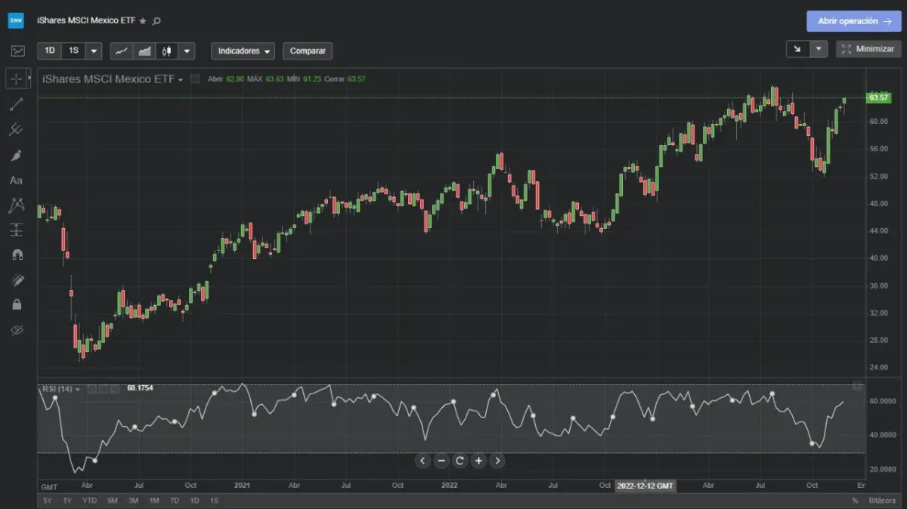This screenshot has width=907, height=509.
Task: Select the 1D interval
Action: click(50, 51)
